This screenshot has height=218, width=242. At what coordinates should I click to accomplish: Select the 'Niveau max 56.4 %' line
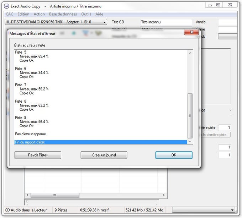tap(34, 122)
